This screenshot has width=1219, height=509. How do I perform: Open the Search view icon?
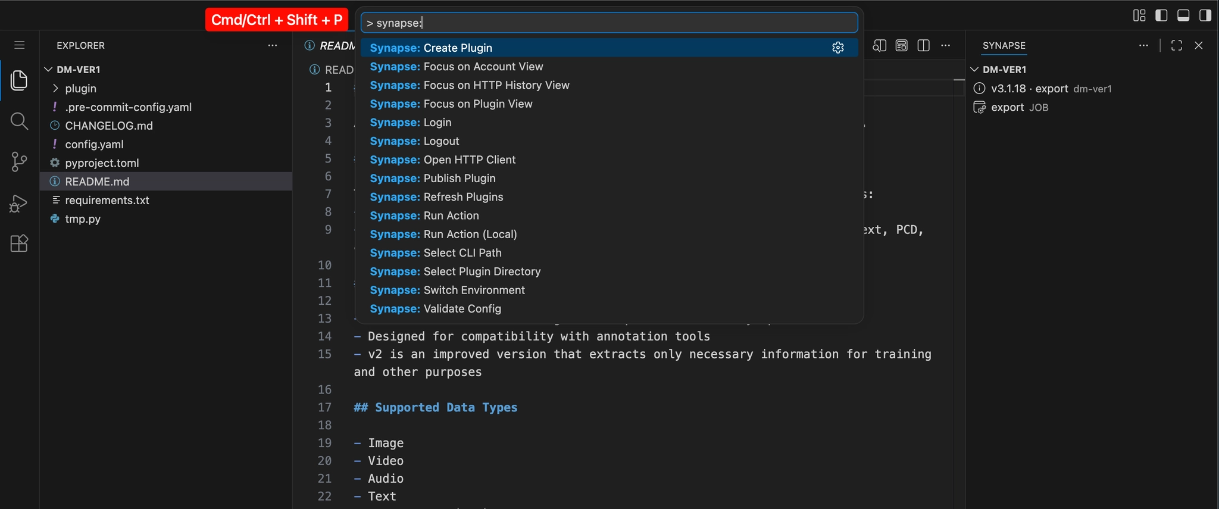click(19, 121)
